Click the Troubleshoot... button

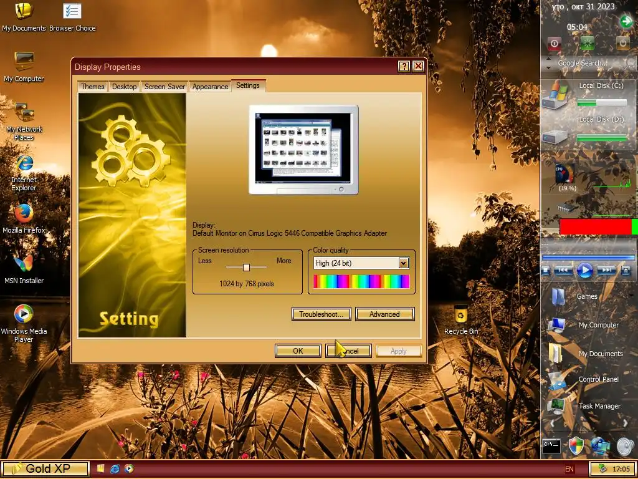click(x=321, y=314)
